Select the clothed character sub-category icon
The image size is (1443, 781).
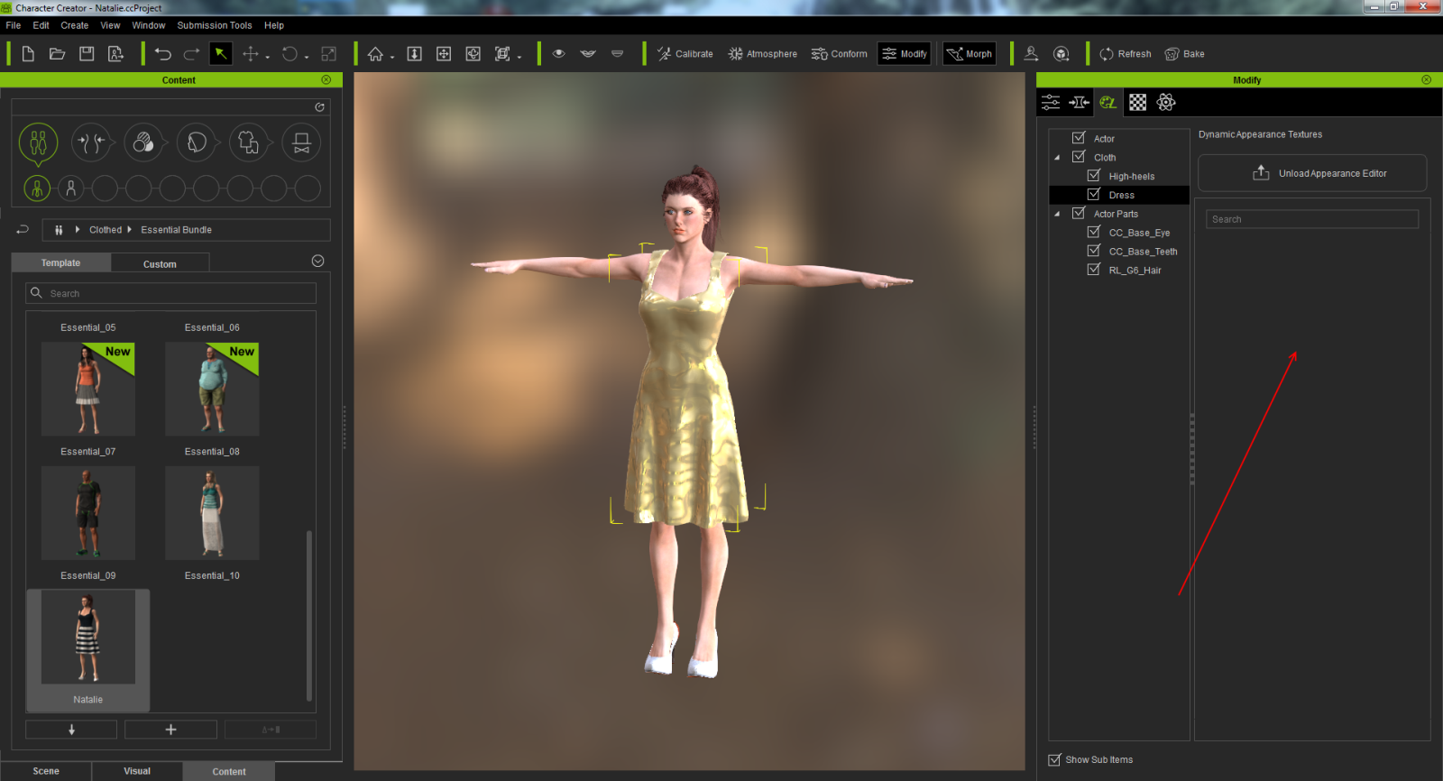click(x=37, y=188)
